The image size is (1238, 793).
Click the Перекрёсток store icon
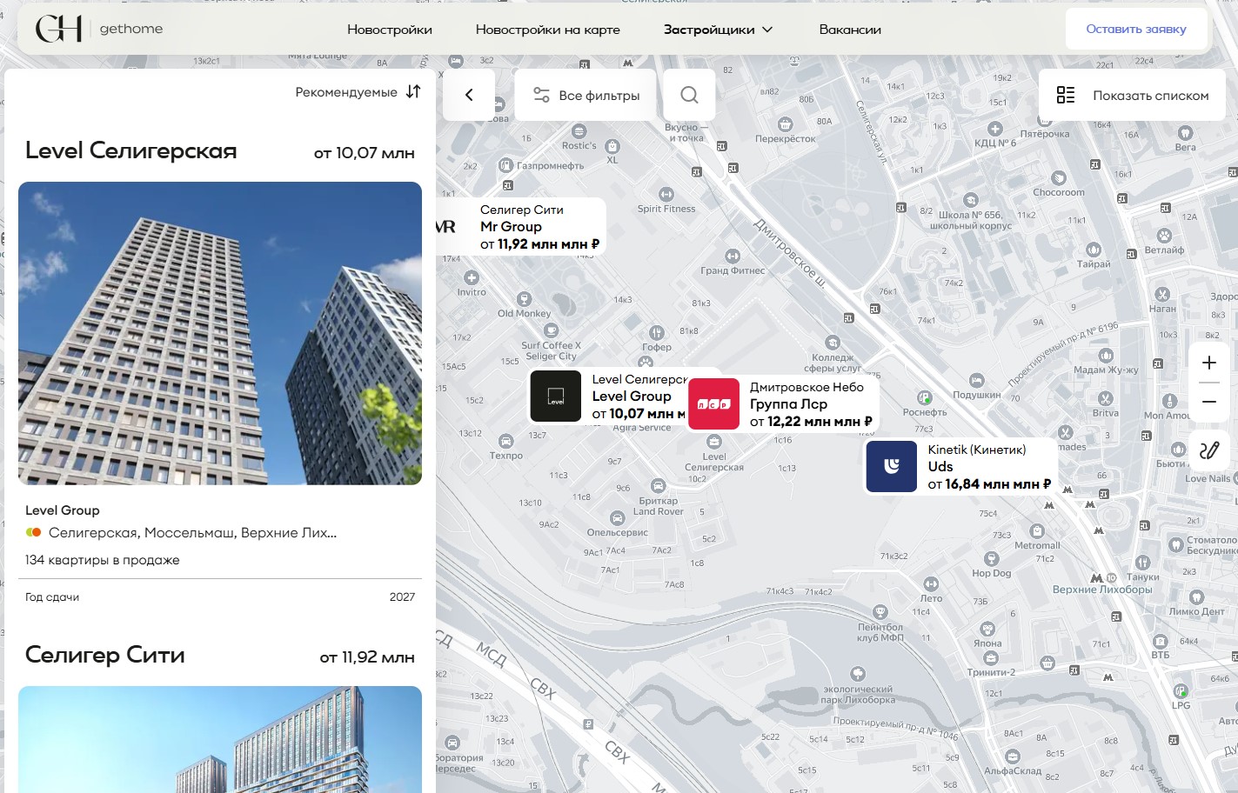786,124
